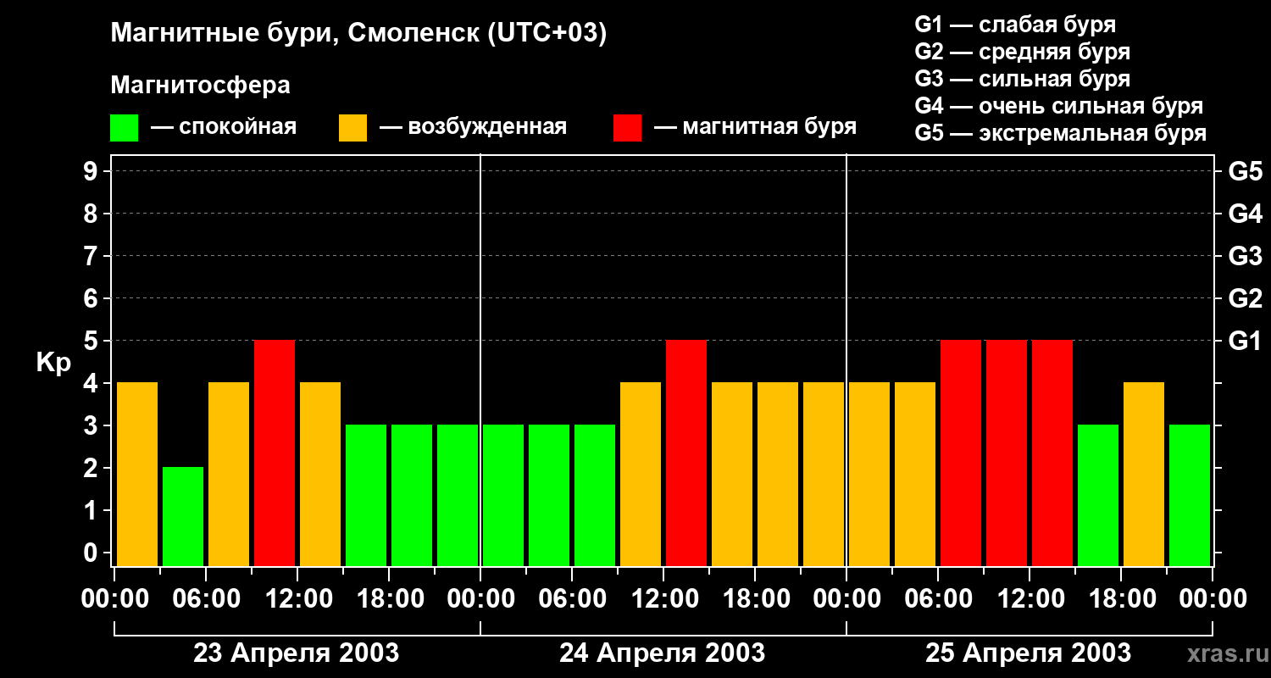Viewport: 1271px width, 678px height.
Task: Click the last green bar on 25 April
Action: pos(1190,496)
